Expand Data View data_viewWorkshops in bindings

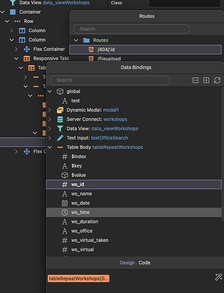50,128
